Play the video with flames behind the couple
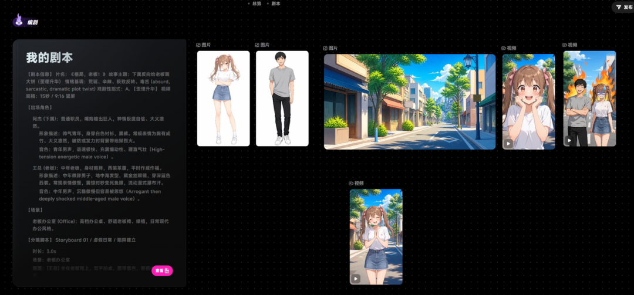634x295 pixels. [569, 140]
